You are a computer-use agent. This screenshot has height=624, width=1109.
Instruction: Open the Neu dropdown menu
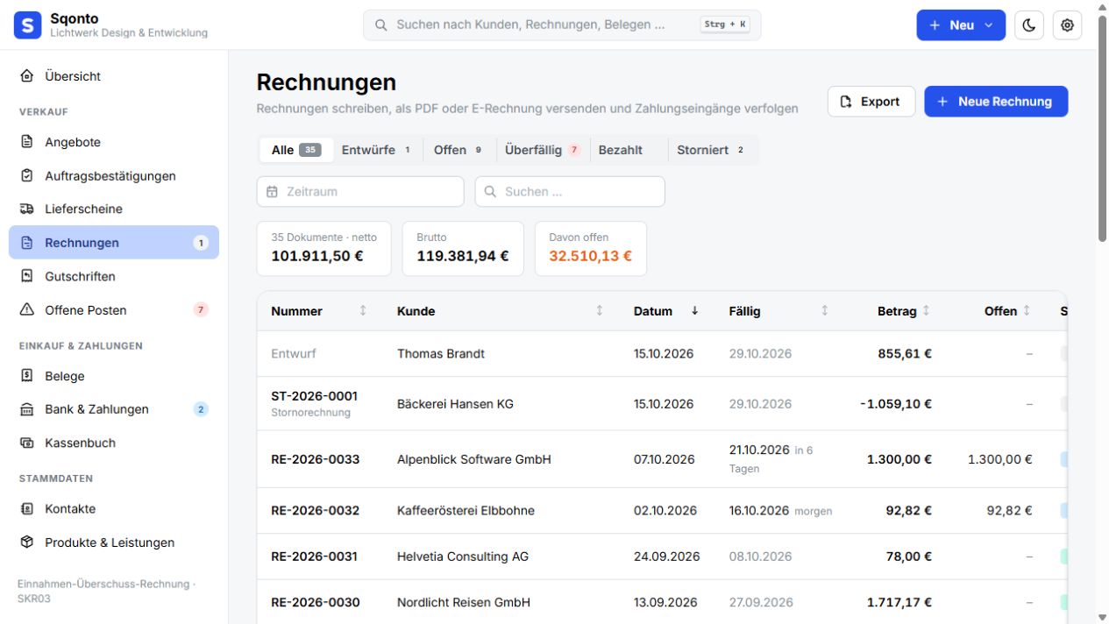(961, 25)
